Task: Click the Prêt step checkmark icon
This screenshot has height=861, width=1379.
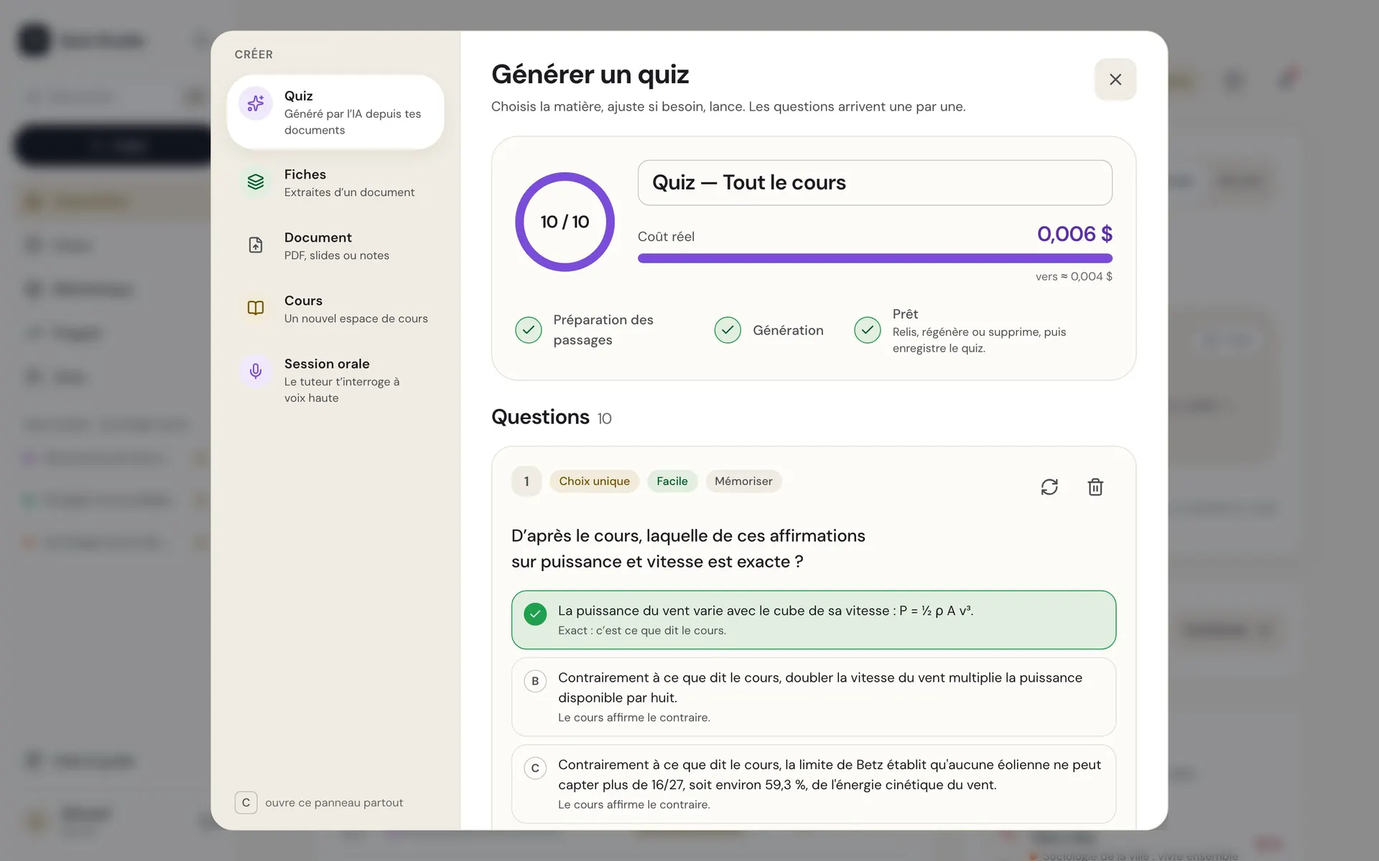Action: tap(868, 330)
